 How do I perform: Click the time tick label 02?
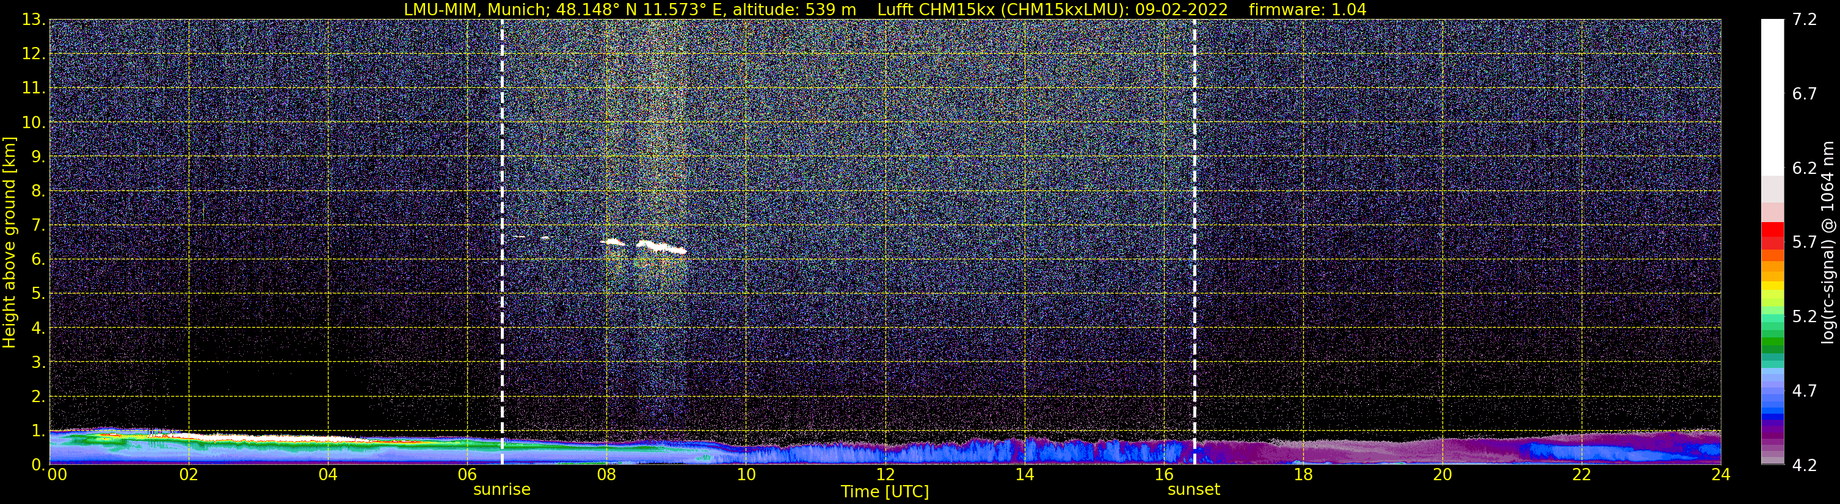[188, 475]
